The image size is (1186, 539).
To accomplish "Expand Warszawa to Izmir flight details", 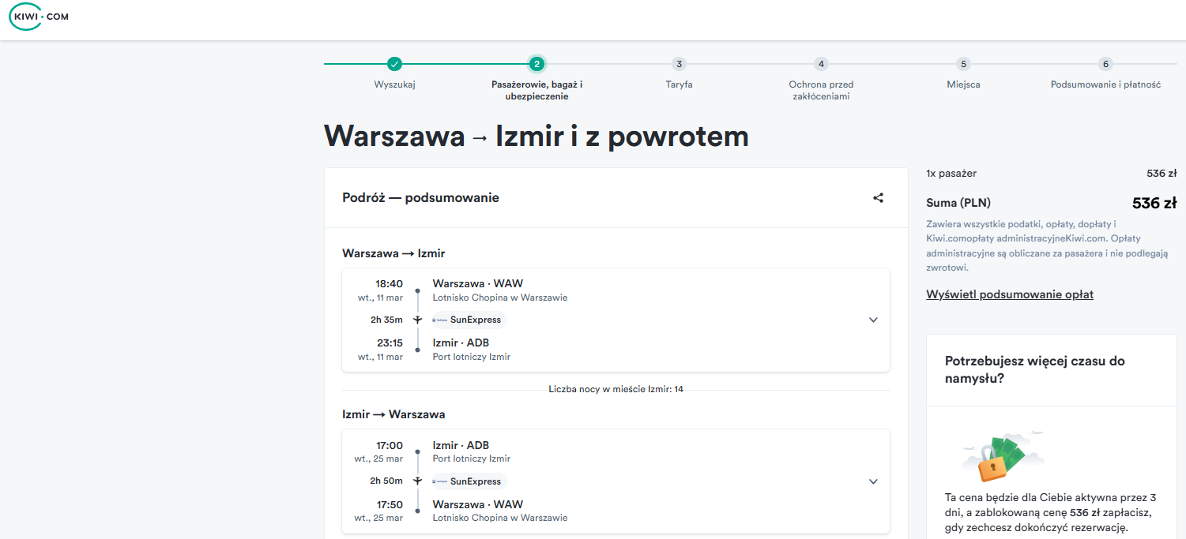I will (873, 320).
